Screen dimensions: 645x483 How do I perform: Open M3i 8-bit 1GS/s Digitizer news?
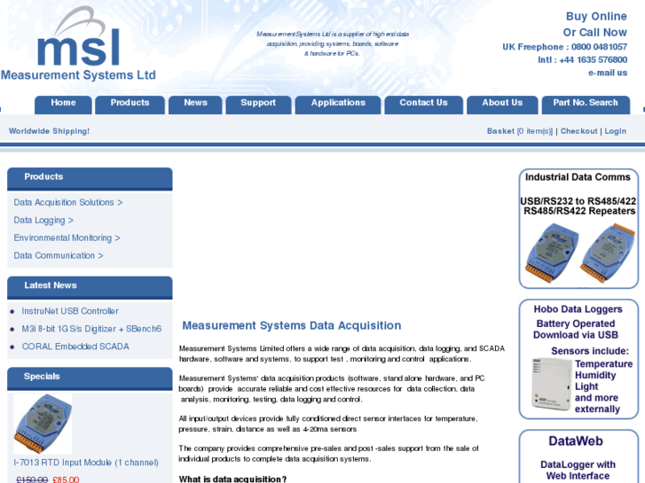coord(91,329)
